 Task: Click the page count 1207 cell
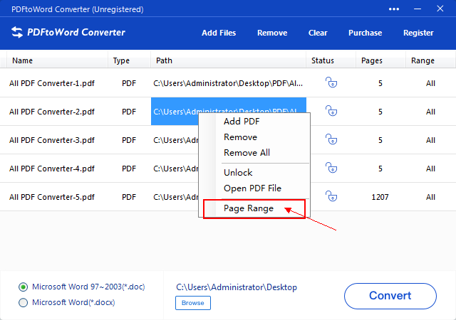pyautogui.click(x=380, y=197)
